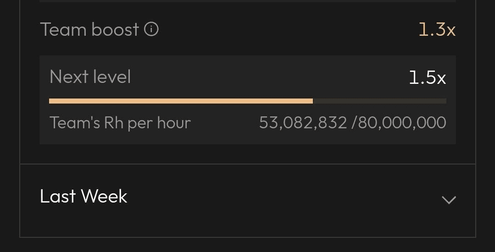Click the Team boost label

coord(89,30)
